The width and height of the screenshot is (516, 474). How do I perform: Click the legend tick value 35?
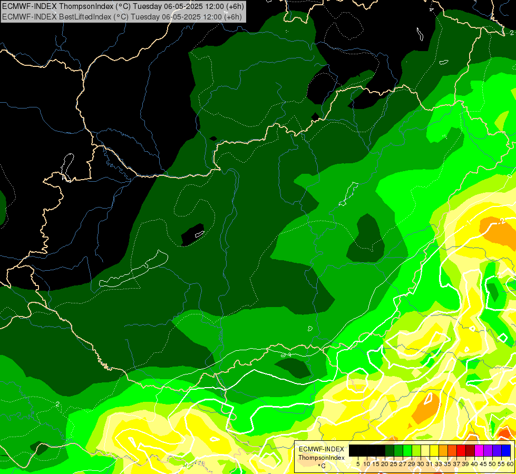tap(447, 464)
